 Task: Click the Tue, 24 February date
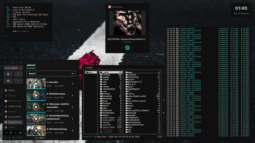[241, 14]
